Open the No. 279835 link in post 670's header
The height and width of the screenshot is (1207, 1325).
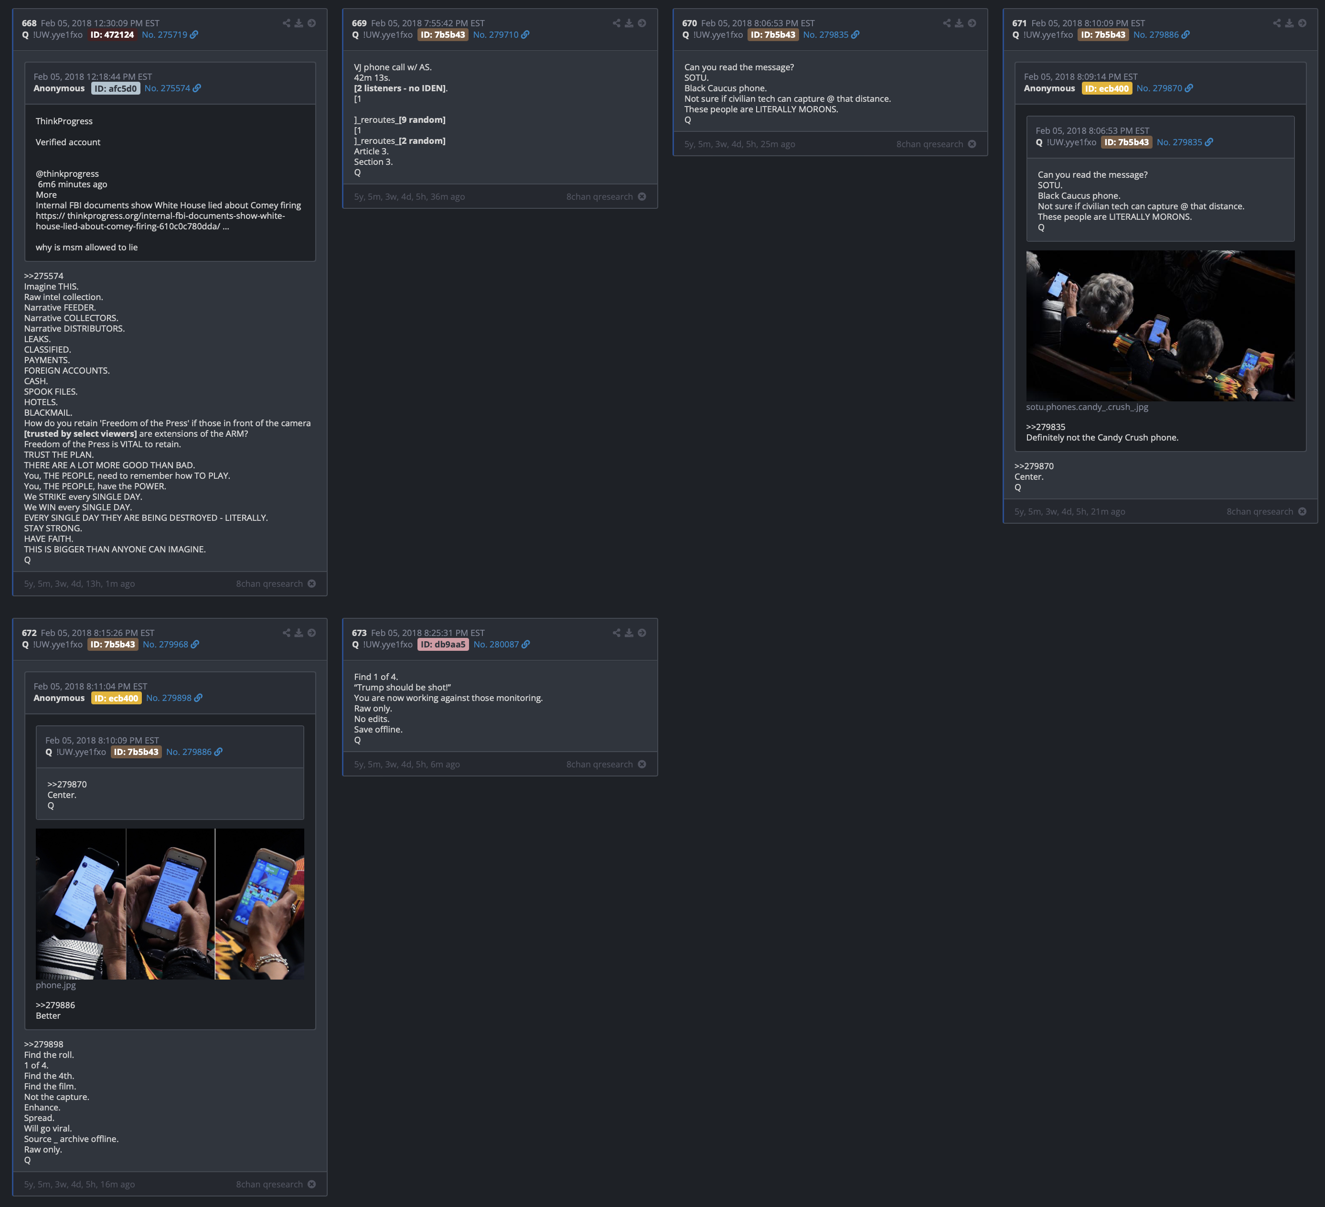click(x=832, y=35)
